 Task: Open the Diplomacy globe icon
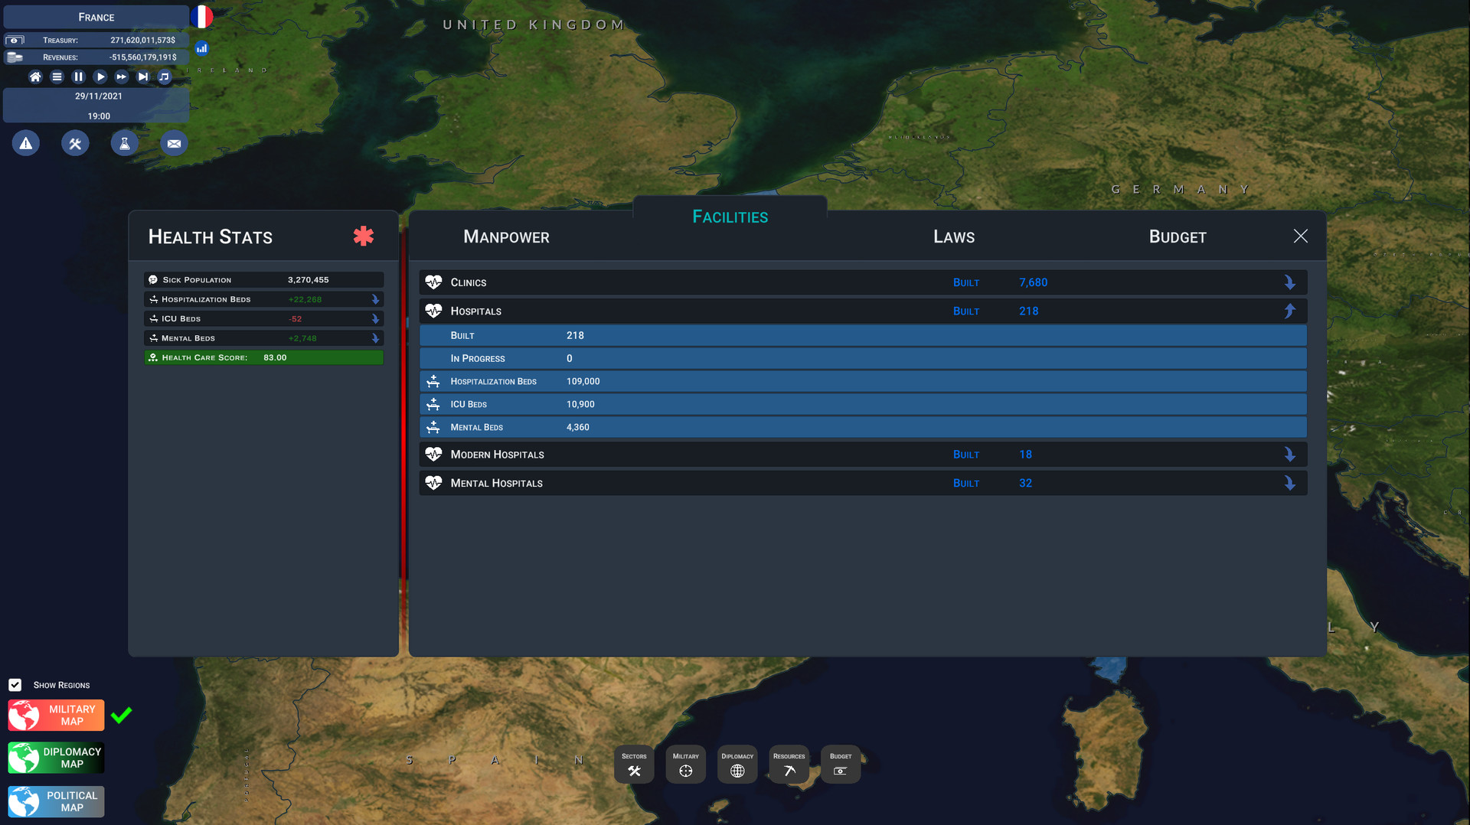(x=737, y=764)
